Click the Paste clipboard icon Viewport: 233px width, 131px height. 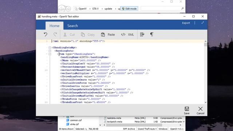103,35
